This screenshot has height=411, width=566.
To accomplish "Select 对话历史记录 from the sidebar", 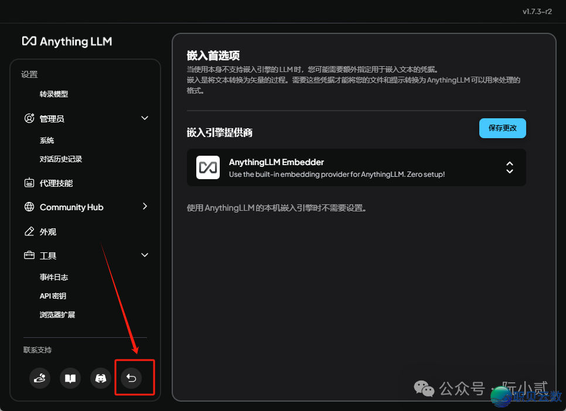I will pos(60,159).
